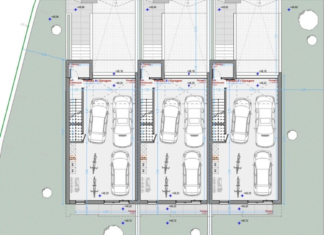
Task: Click the upper-left car in Fracção A garage
Action: click(98, 120)
